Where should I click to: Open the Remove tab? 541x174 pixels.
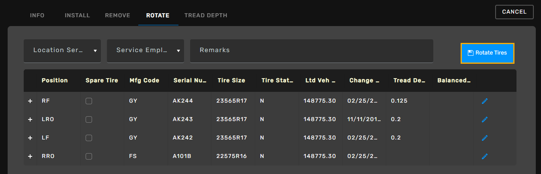coord(117,16)
